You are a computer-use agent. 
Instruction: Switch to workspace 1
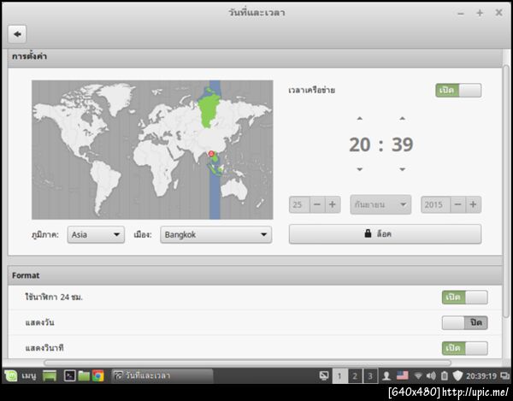point(339,376)
